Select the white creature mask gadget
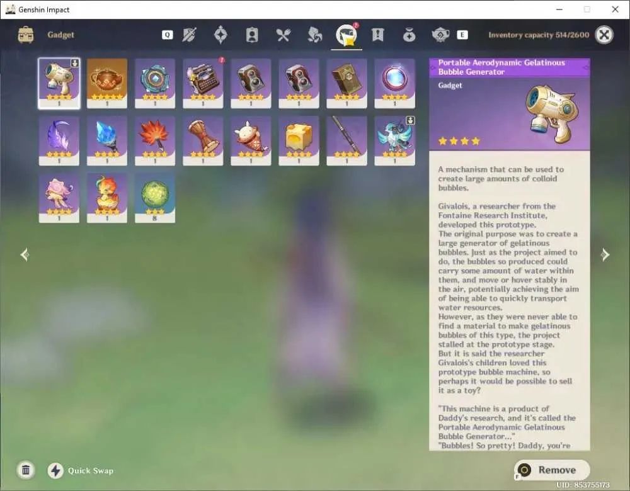630x491 pixels. click(x=251, y=141)
